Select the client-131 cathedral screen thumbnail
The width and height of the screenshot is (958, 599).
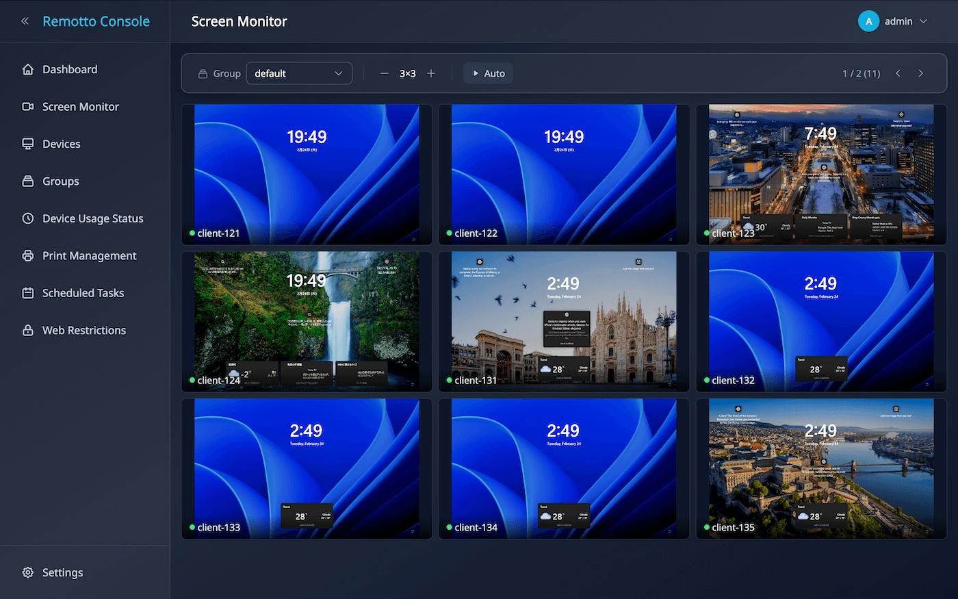(564, 321)
